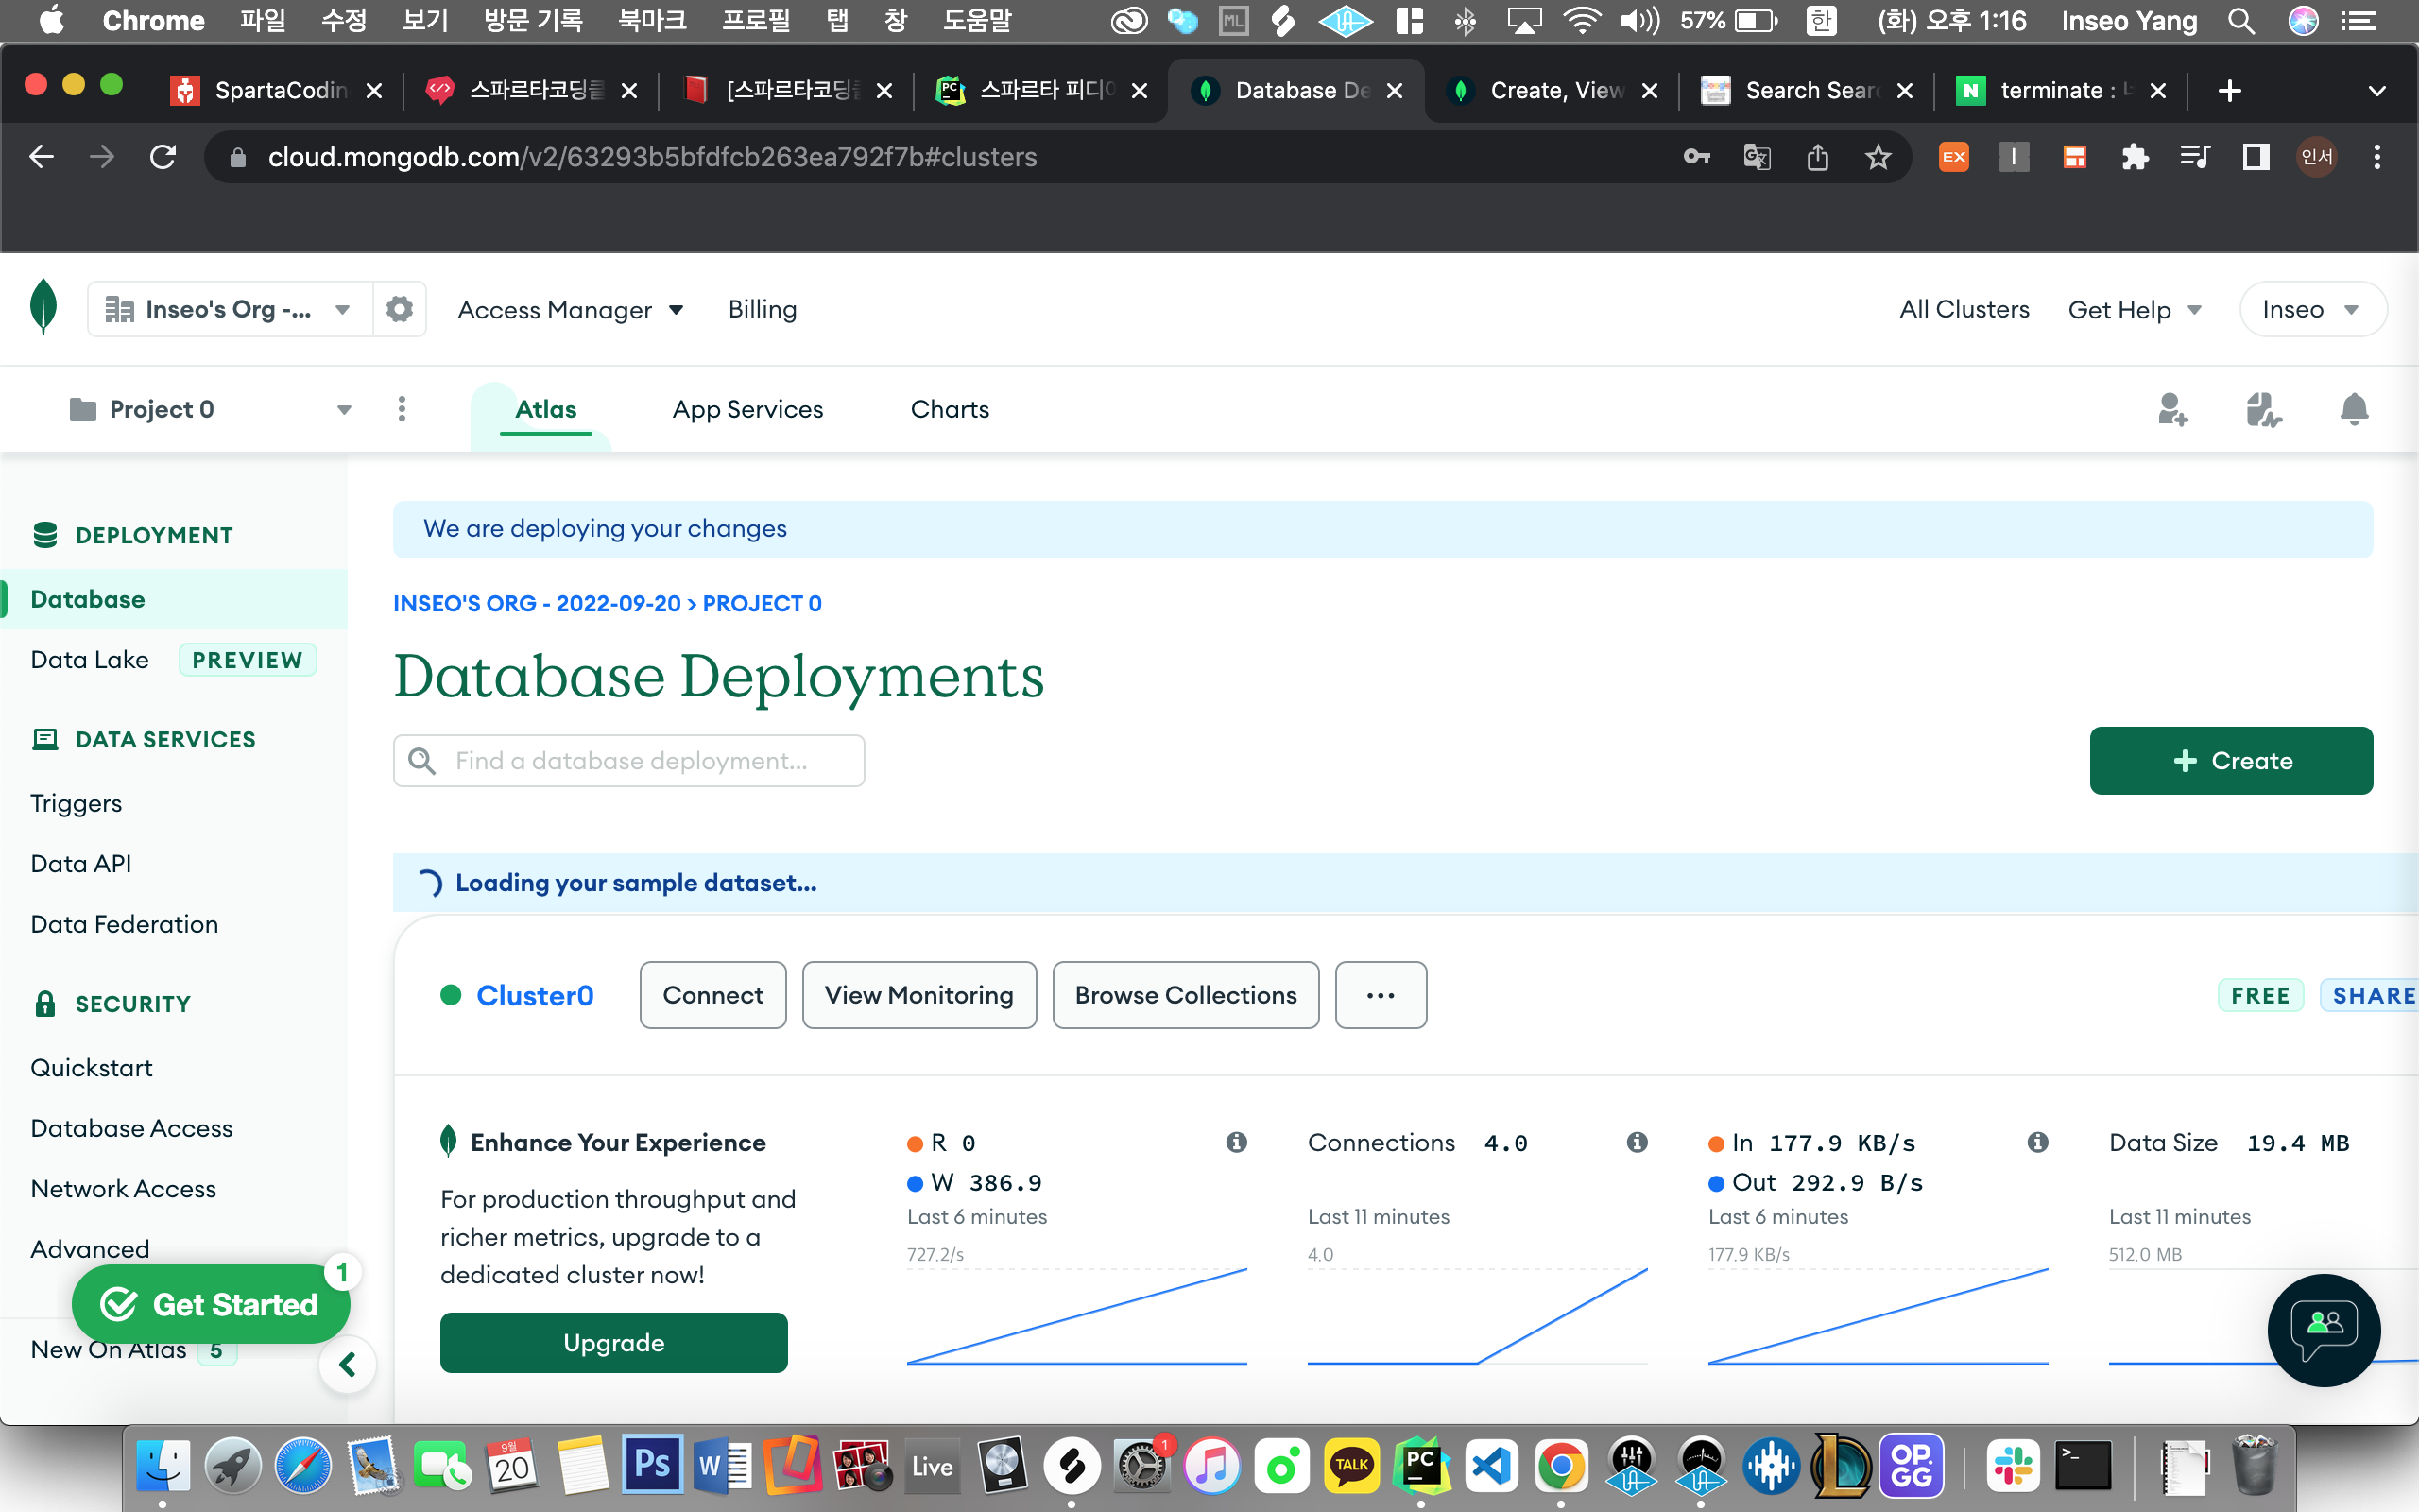Expand Inseo's Org organization dropdown

230,309
